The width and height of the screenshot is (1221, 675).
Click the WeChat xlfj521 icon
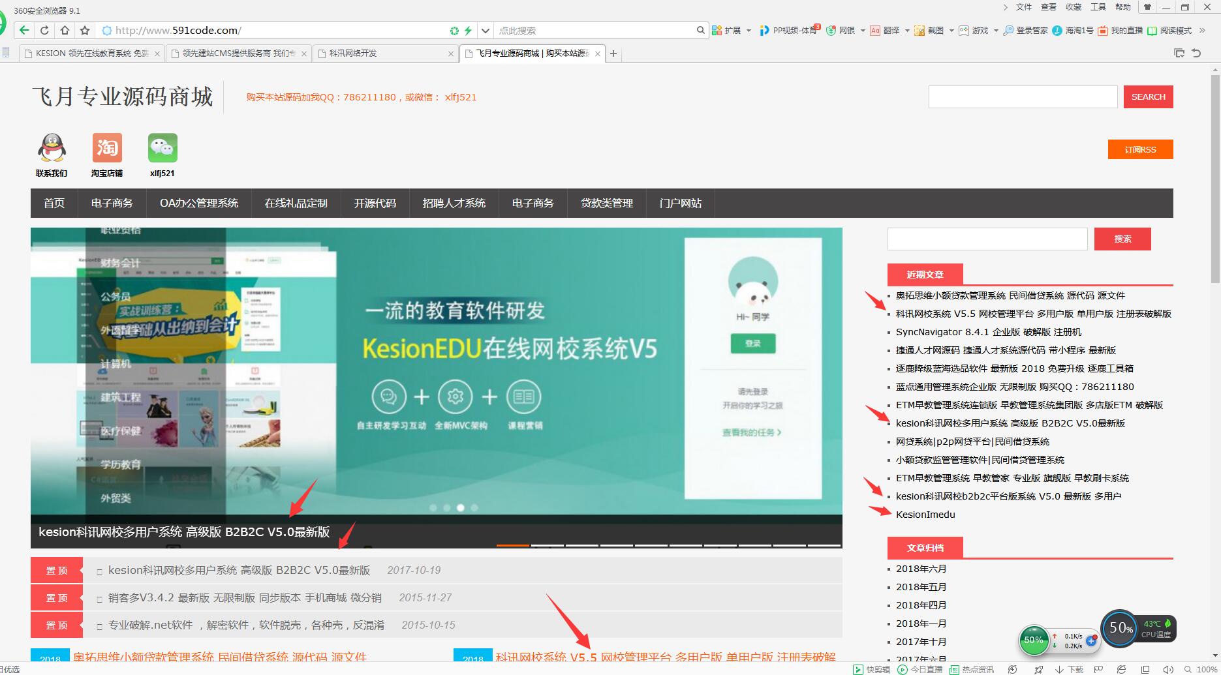coord(162,149)
